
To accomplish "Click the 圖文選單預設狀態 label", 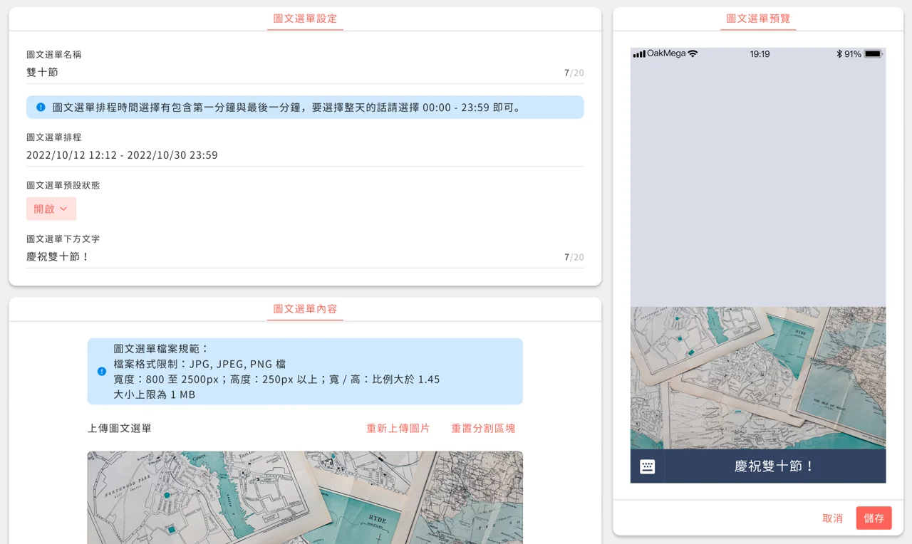I will 63,185.
